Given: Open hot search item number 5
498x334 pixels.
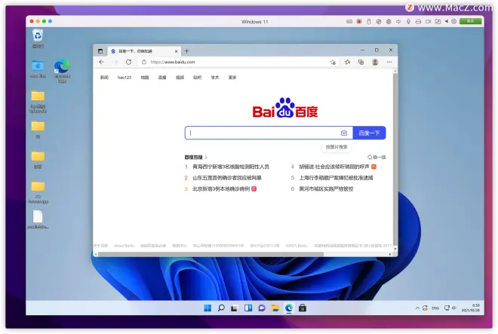Looking at the screenshot, I should click(x=336, y=178).
